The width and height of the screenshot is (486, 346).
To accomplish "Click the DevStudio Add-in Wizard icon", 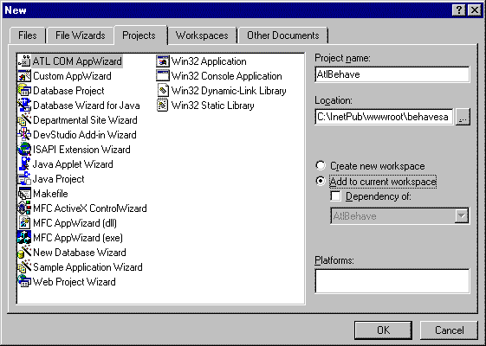I will pyautogui.click(x=24, y=135).
